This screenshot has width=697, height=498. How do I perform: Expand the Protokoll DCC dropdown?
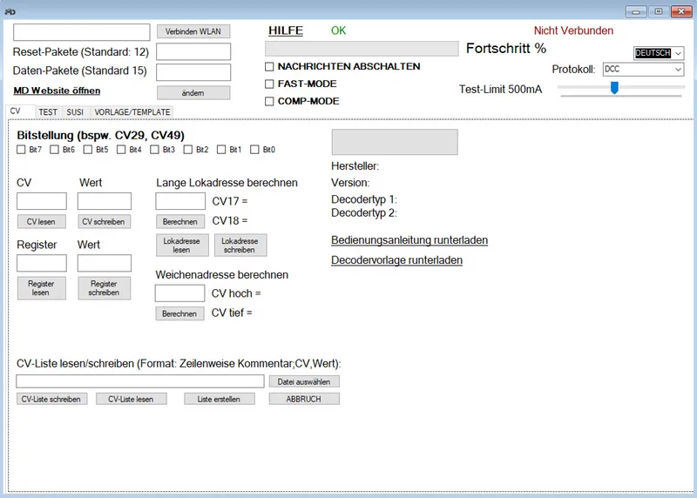pyautogui.click(x=642, y=70)
